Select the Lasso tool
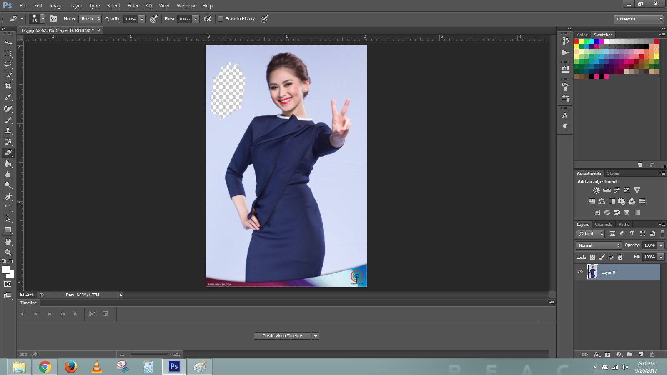Screen dimensions: 667x375 tap(8, 65)
